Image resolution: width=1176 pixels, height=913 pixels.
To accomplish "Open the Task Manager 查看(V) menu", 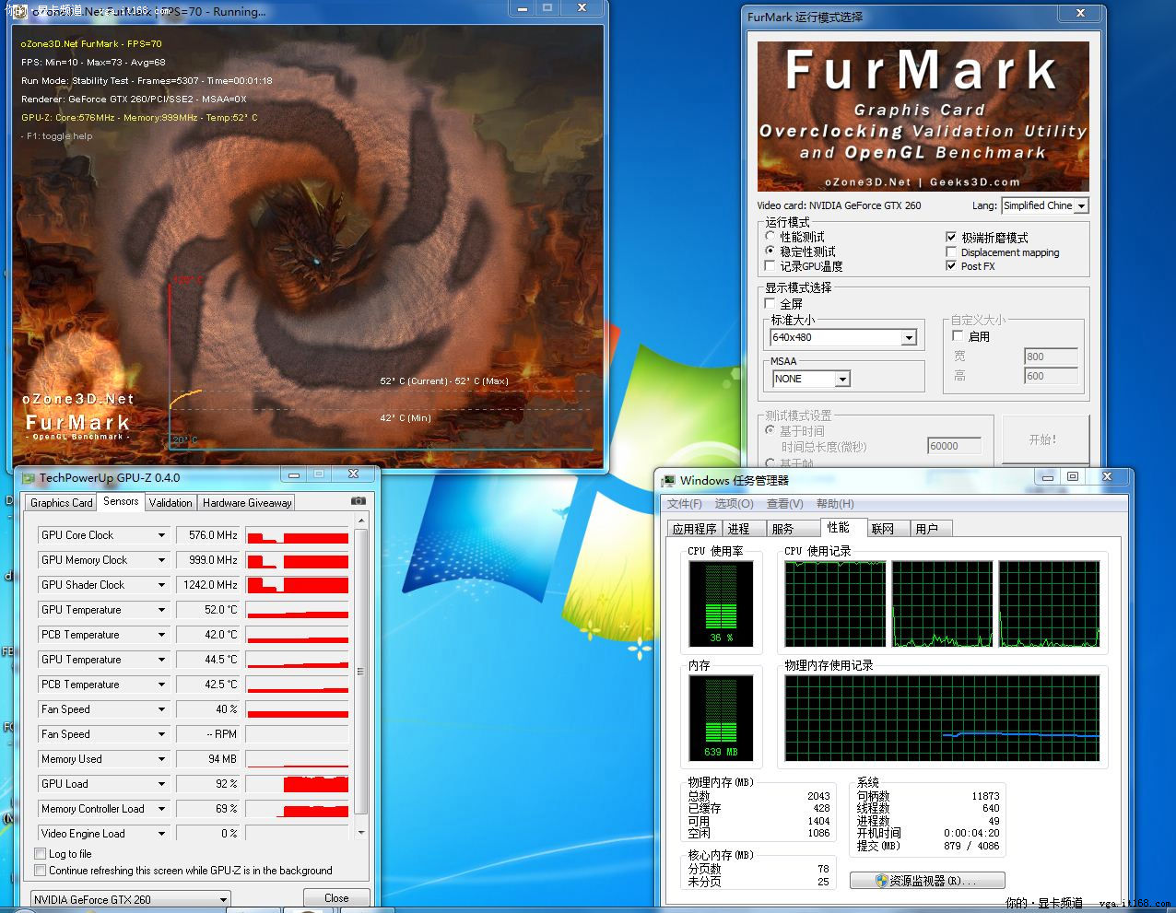I will [784, 504].
